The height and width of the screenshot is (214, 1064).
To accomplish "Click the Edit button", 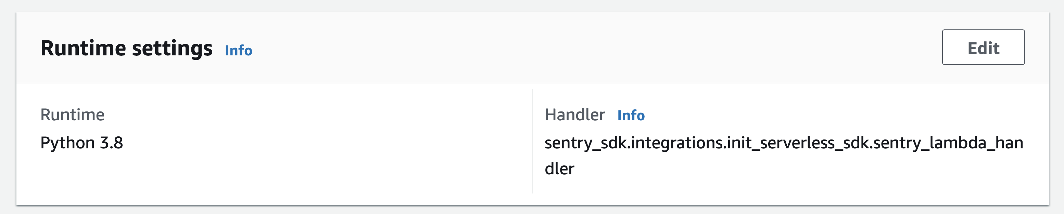I will 983,48.
